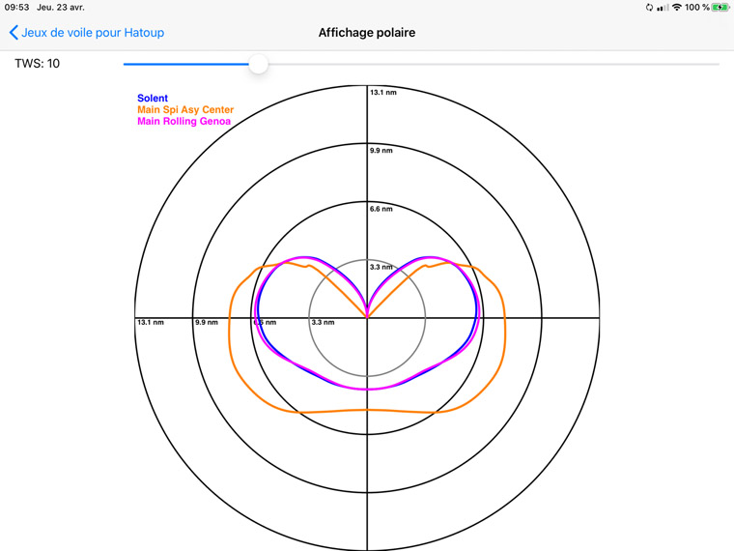Click the 9.9 nm label on horizontal axis

click(x=207, y=322)
